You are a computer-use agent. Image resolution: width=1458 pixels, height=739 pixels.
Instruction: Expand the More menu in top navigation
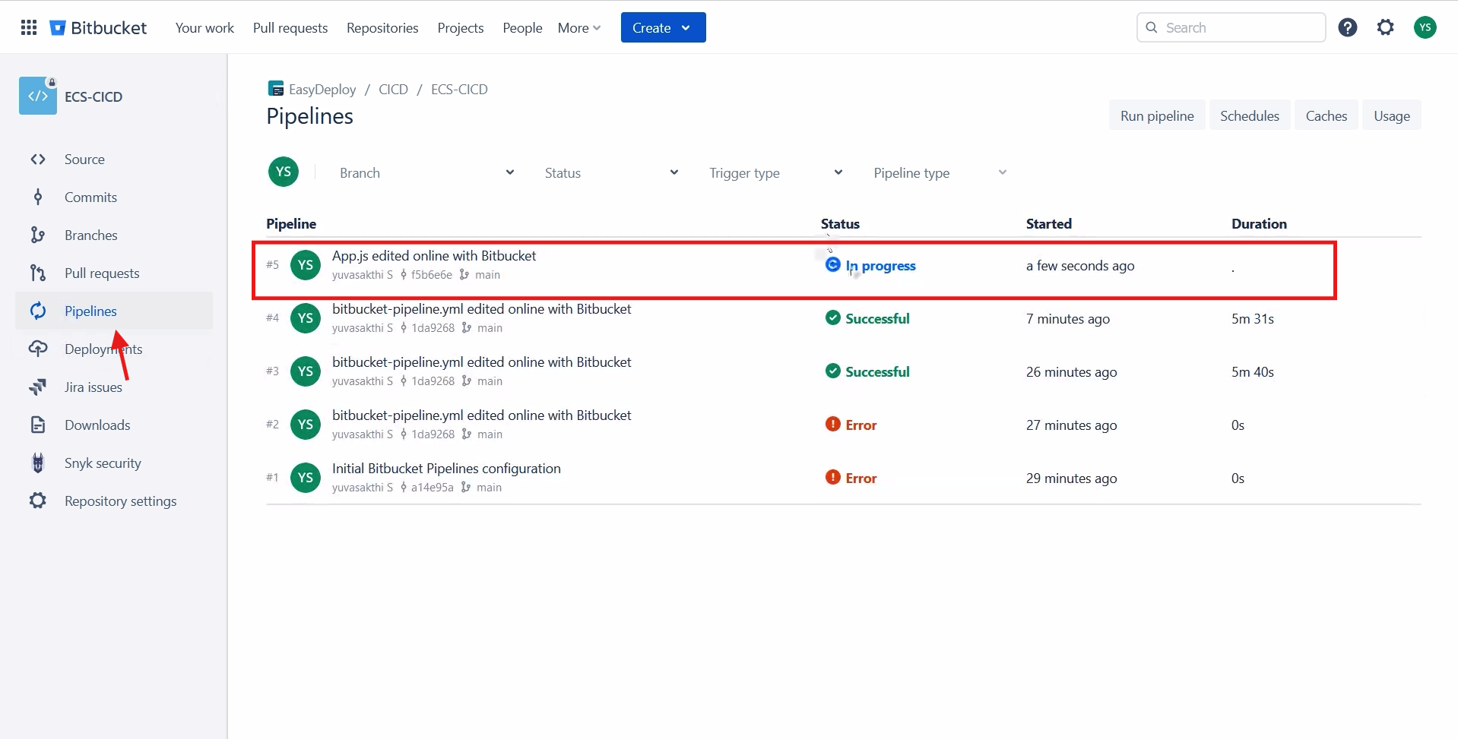coord(579,28)
